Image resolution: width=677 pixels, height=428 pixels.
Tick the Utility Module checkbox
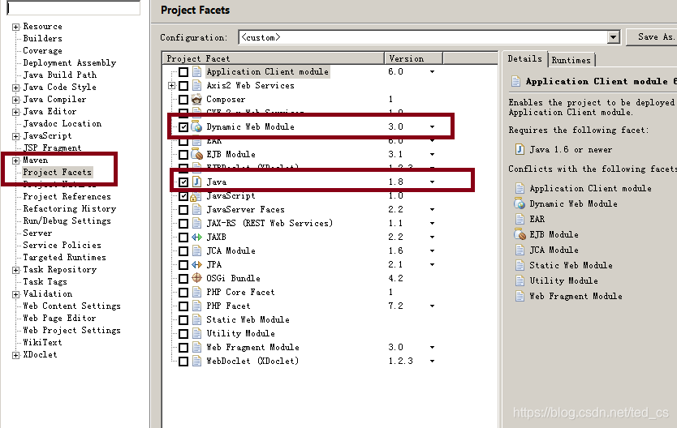tap(183, 334)
